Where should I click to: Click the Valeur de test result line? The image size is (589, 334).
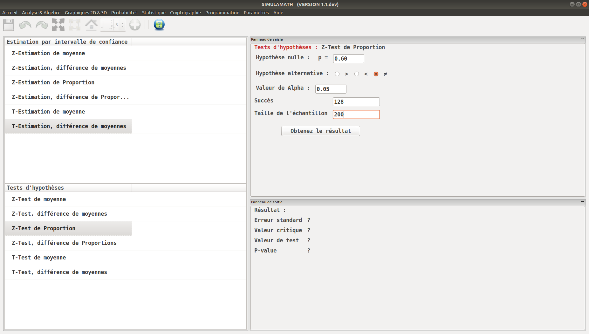click(282, 240)
